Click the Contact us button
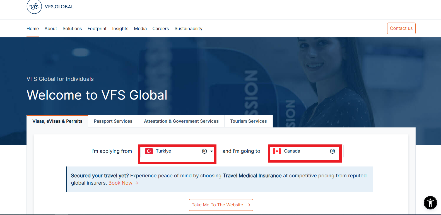This screenshot has height=215, width=441. [401, 28]
